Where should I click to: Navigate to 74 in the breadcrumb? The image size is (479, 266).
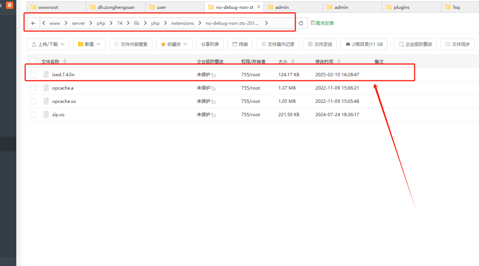pyautogui.click(x=120, y=23)
